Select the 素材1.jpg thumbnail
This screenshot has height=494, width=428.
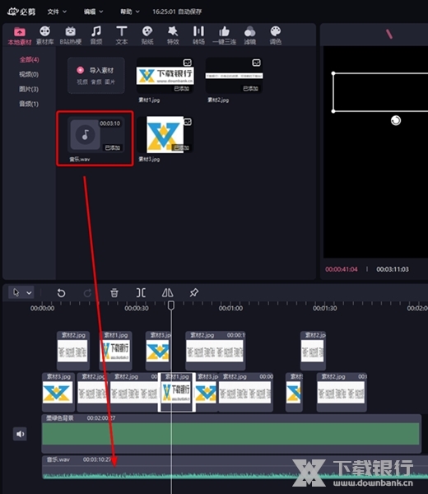click(x=165, y=75)
